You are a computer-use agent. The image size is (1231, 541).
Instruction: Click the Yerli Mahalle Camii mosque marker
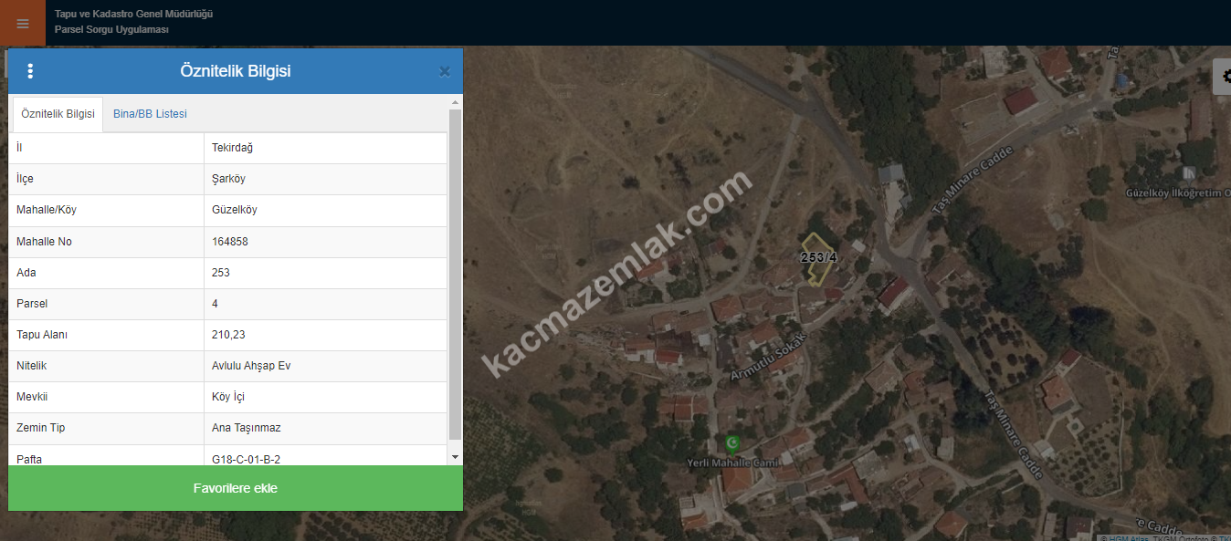tap(731, 444)
